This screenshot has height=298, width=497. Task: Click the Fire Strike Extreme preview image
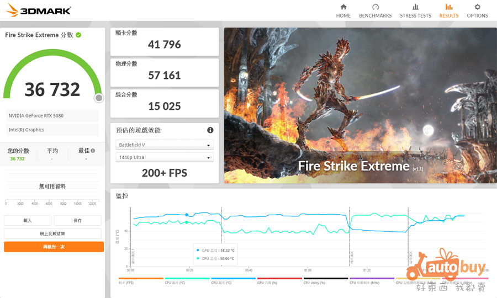(360, 105)
